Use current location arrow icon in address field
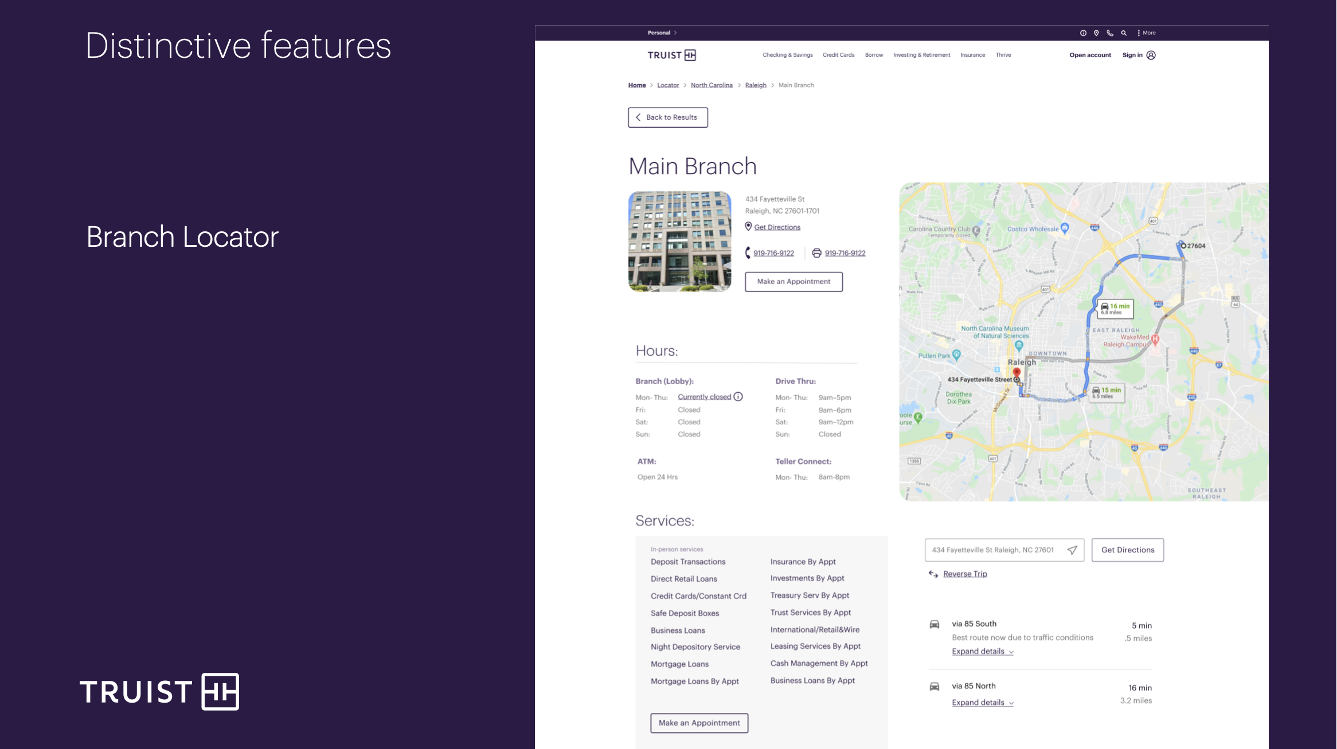The height and width of the screenshot is (749, 1337). 1072,550
